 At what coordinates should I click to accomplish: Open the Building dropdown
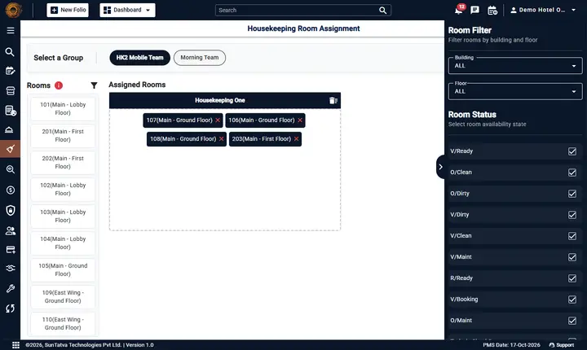(515, 66)
